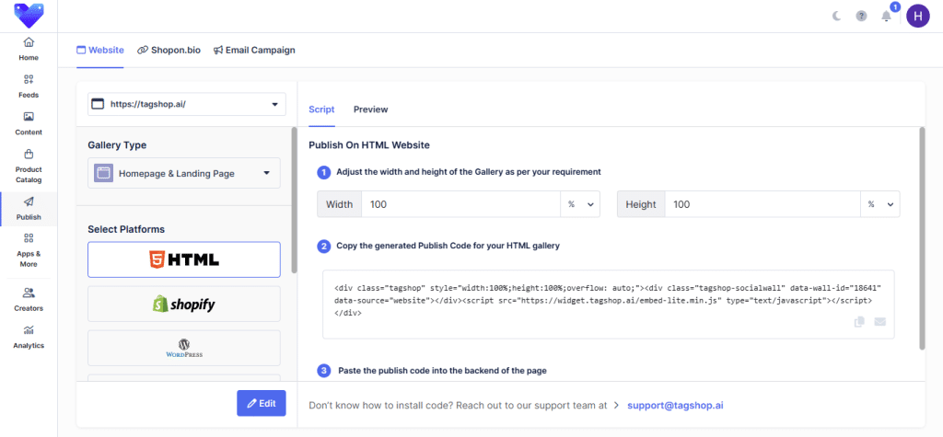Go to Feeds in the sidebar
Image resolution: width=943 pixels, height=437 pixels.
29,86
